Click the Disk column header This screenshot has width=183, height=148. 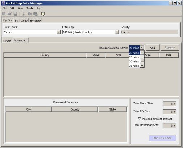(x=169, y=55)
